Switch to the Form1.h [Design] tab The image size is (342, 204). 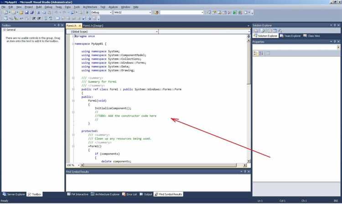tap(93, 25)
